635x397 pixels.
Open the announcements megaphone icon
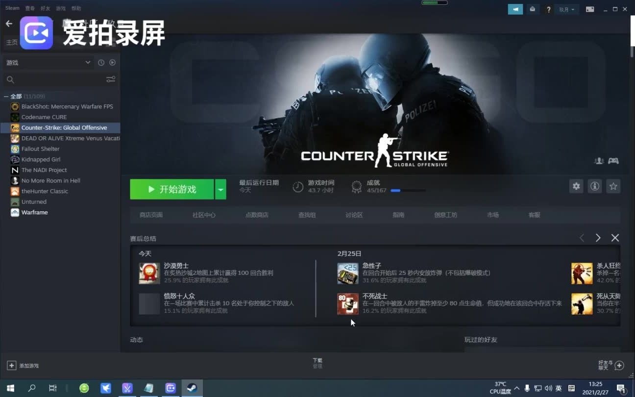515,9
